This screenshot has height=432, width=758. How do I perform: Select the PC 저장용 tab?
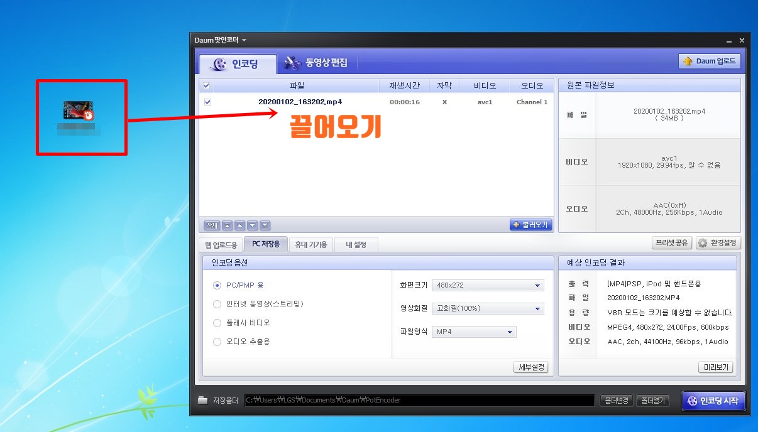tap(266, 244)
